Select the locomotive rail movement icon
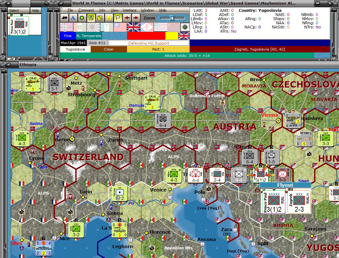Image resolution: width=339 pixels, height=258 pixels. pos(64,18)
